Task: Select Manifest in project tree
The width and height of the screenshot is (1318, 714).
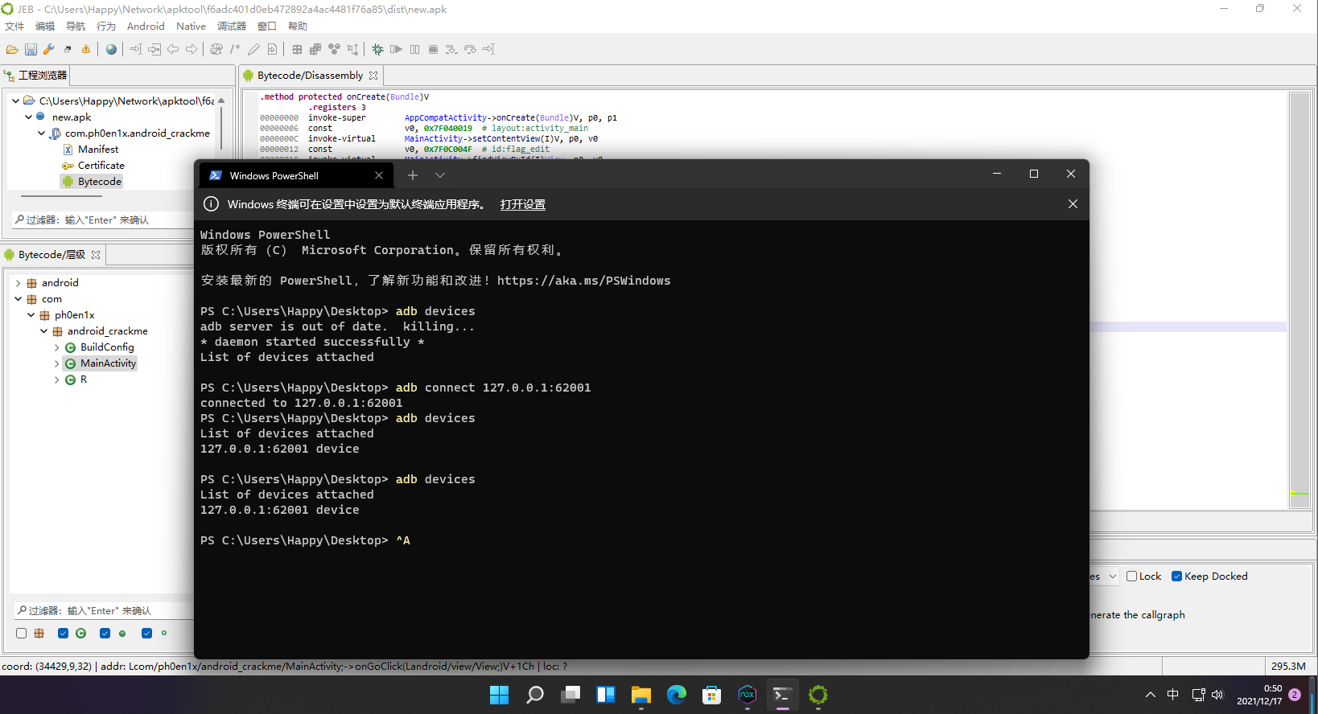Action: (x=98, y=150)
